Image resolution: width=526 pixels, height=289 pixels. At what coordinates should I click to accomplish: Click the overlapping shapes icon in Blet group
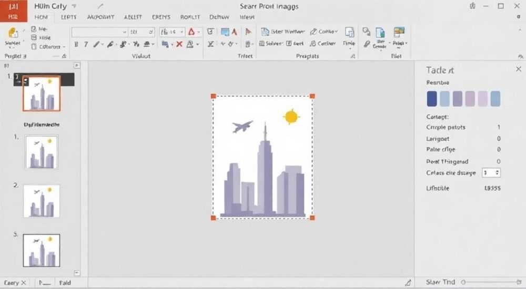pos(366,32)
